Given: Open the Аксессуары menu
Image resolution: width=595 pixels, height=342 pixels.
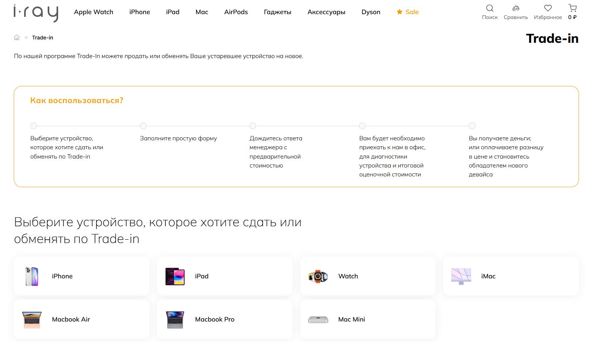Looking at the screenshot, I should click(326, 12).
